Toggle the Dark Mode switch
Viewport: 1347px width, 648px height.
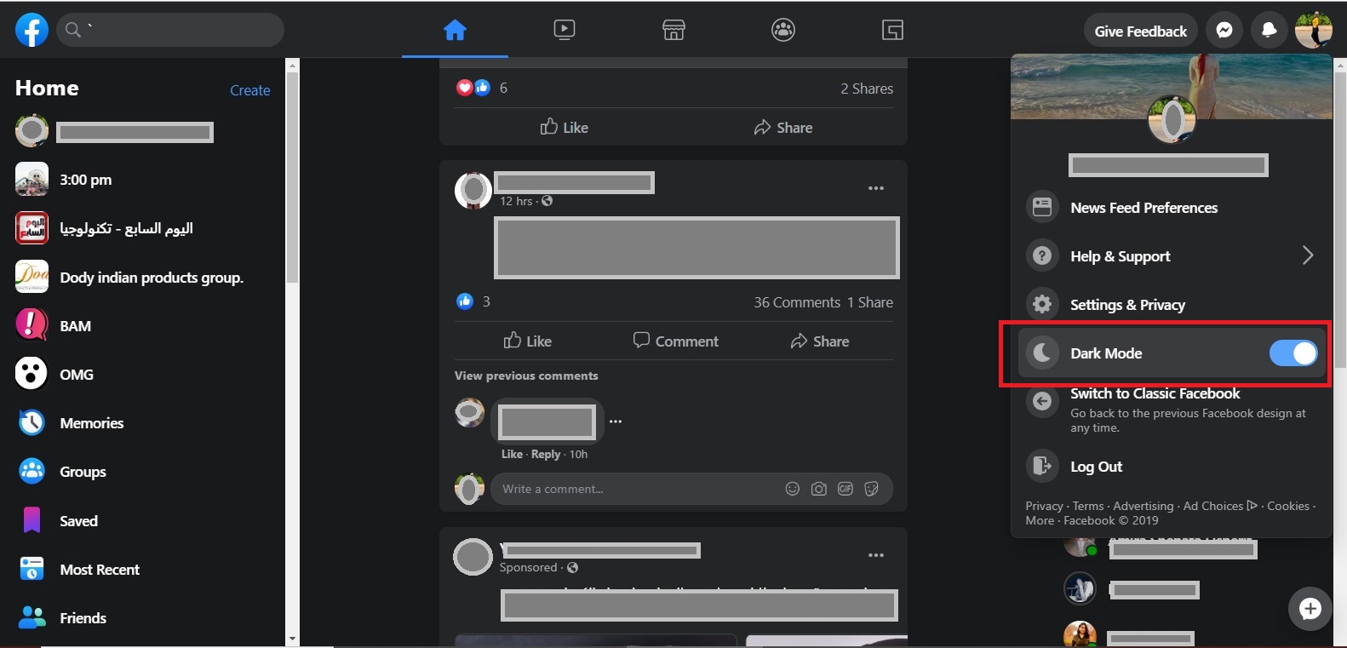(1293, 353)
